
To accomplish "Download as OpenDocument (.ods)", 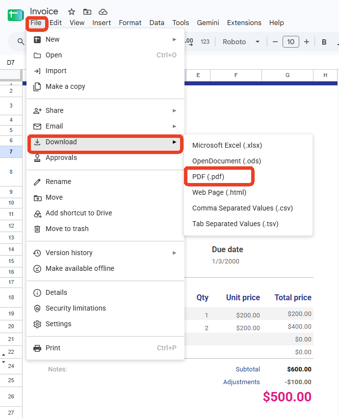I will [248, 161].
